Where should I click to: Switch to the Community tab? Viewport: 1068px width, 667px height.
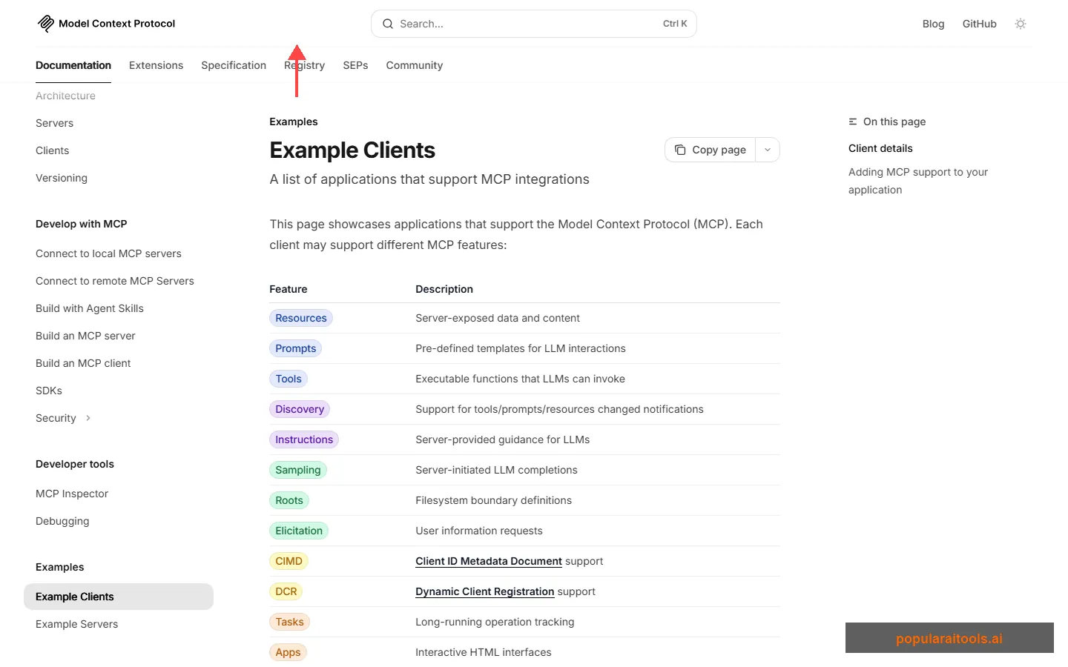pyautogui.click(x=414, y=65)
